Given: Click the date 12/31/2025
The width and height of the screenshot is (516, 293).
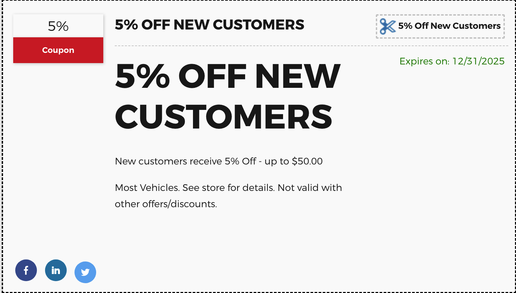Looking at the screenshot, I should (x=478, y=61).
